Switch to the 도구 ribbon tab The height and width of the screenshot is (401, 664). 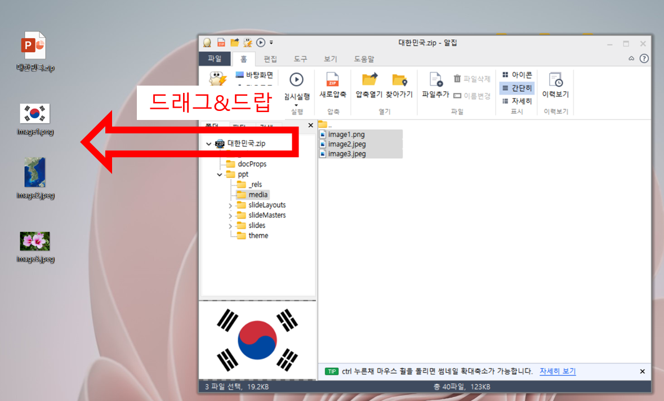coord(300,59)
